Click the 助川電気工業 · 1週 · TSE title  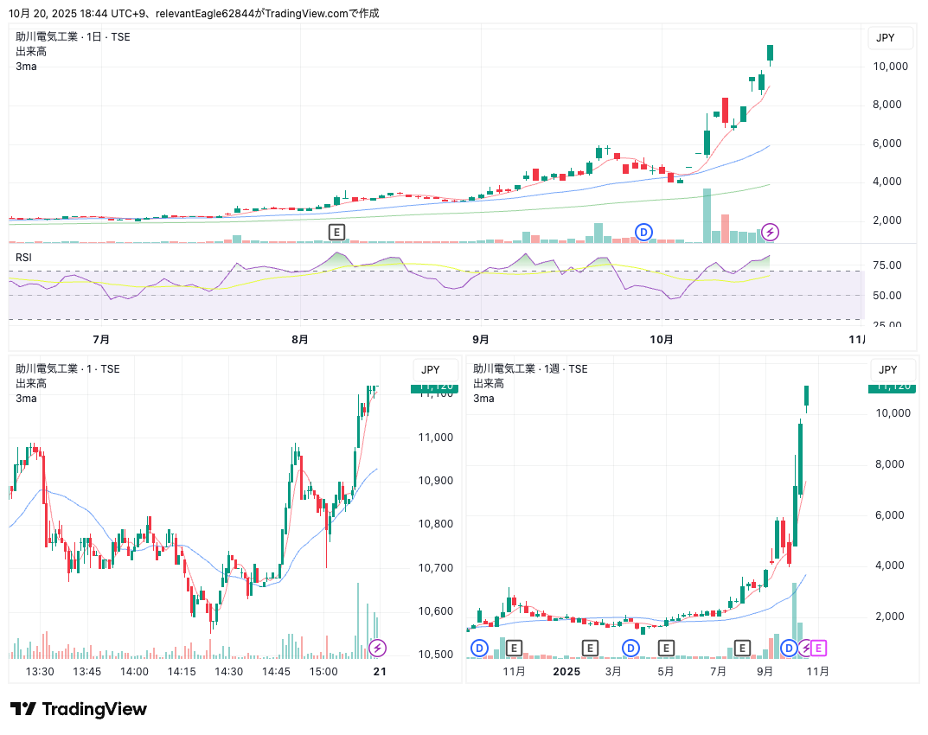(x=529, y=369)
